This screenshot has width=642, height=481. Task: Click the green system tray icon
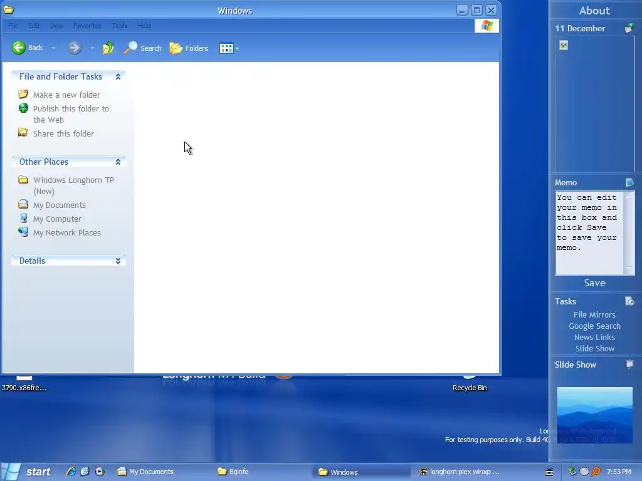tap(572, 472)
